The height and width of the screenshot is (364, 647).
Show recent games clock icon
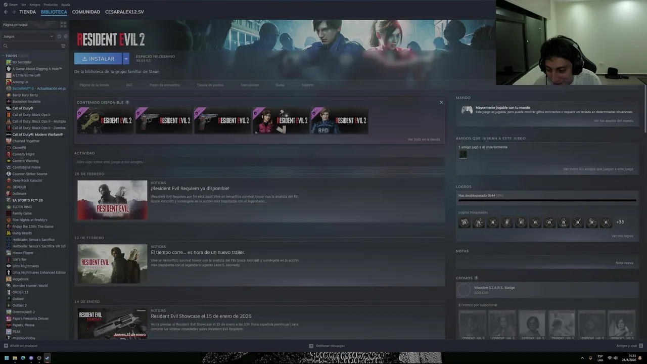point(59,36)
